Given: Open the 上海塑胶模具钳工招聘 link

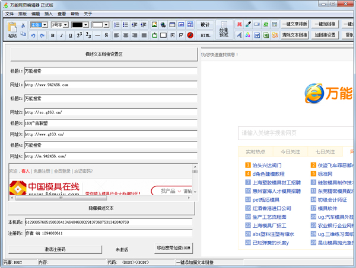Looking at the screenshot, I should 276,182.
